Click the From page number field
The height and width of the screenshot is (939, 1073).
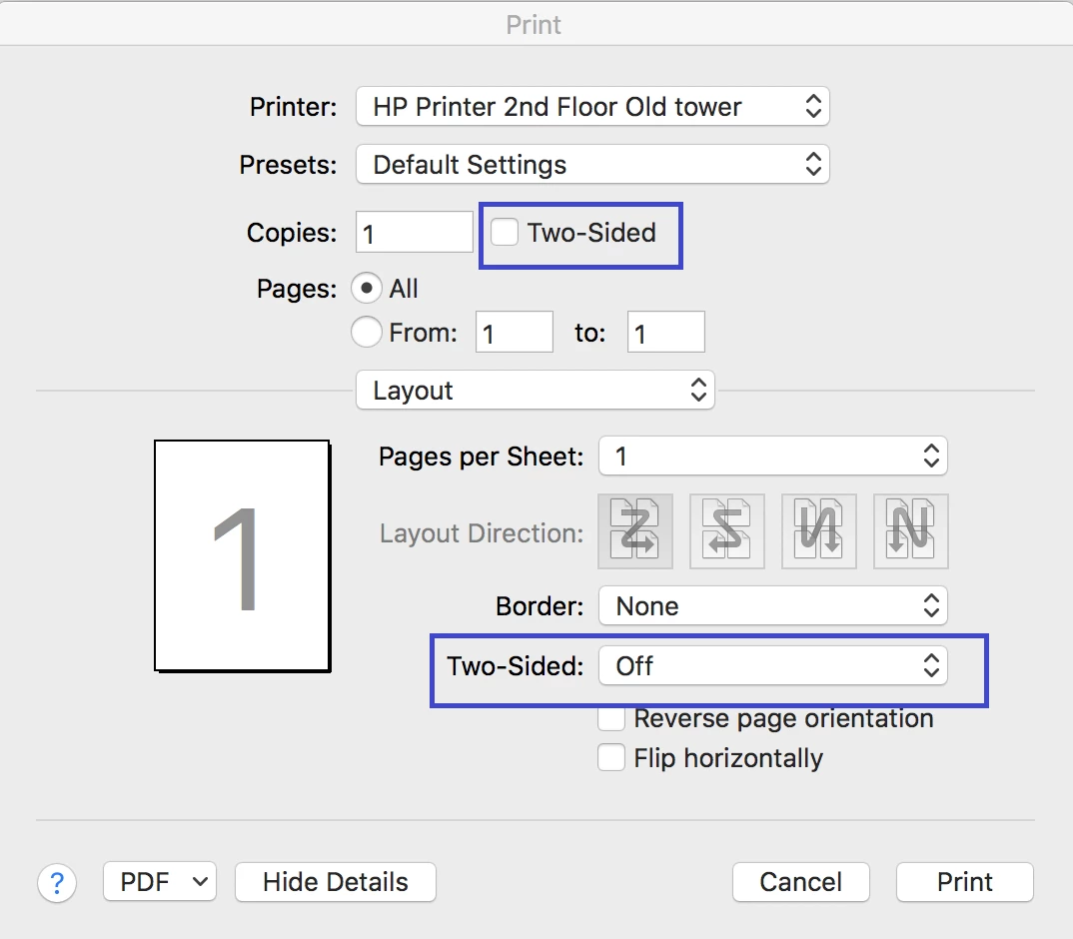pyautogui.click(x=514, y=333)
